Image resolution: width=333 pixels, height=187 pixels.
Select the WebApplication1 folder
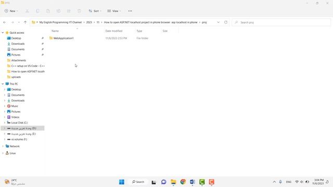coord(63,38)
